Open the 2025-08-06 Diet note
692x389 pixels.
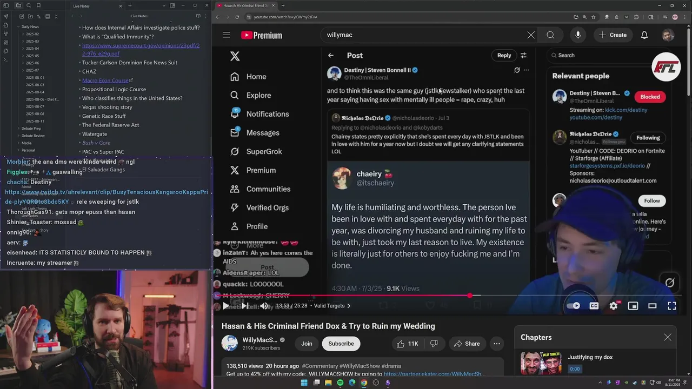42,99
